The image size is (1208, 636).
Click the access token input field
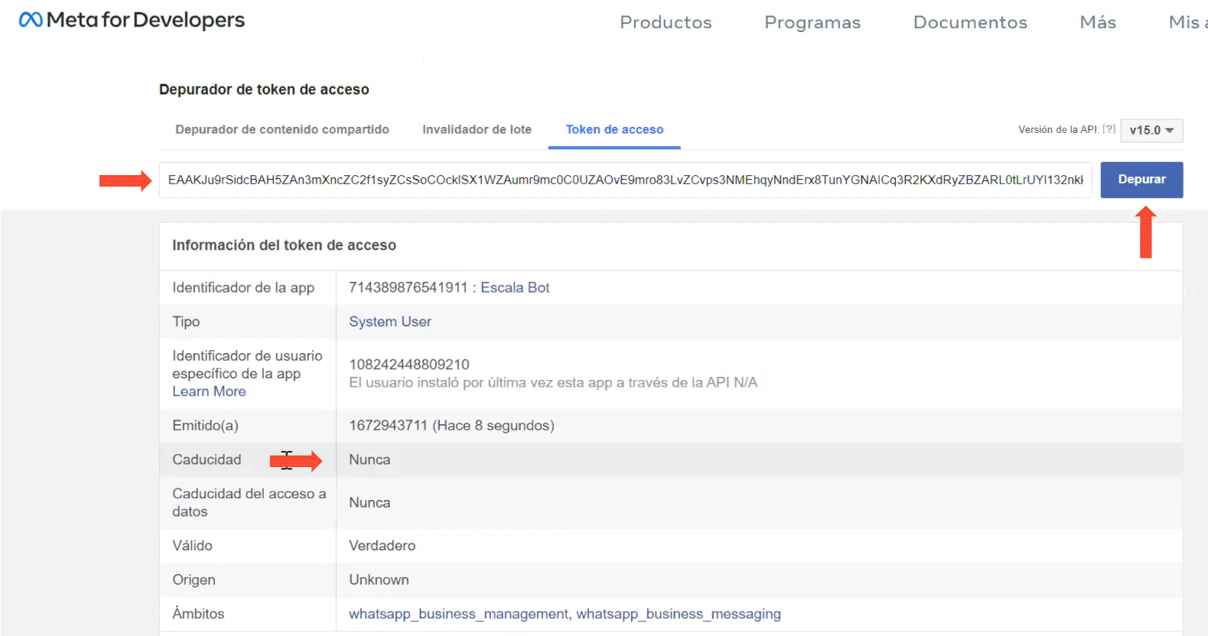point(625,180)
